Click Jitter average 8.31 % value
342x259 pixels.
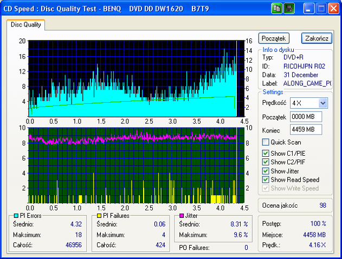[x=239, y=224]
